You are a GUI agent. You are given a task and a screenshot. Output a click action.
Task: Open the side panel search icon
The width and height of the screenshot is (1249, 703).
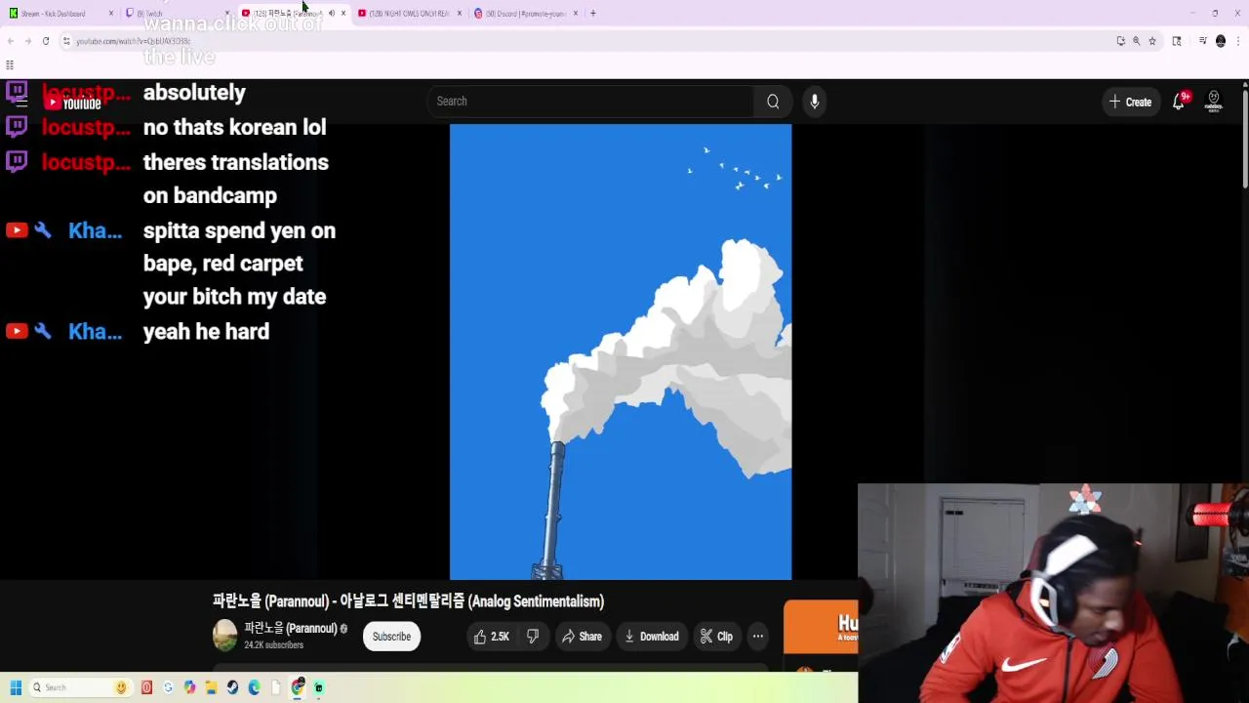click(1177, 41)
